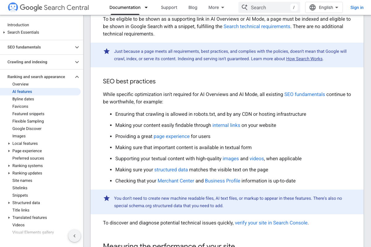
Task: Expand the Translated features tree item
Action: 9,218
